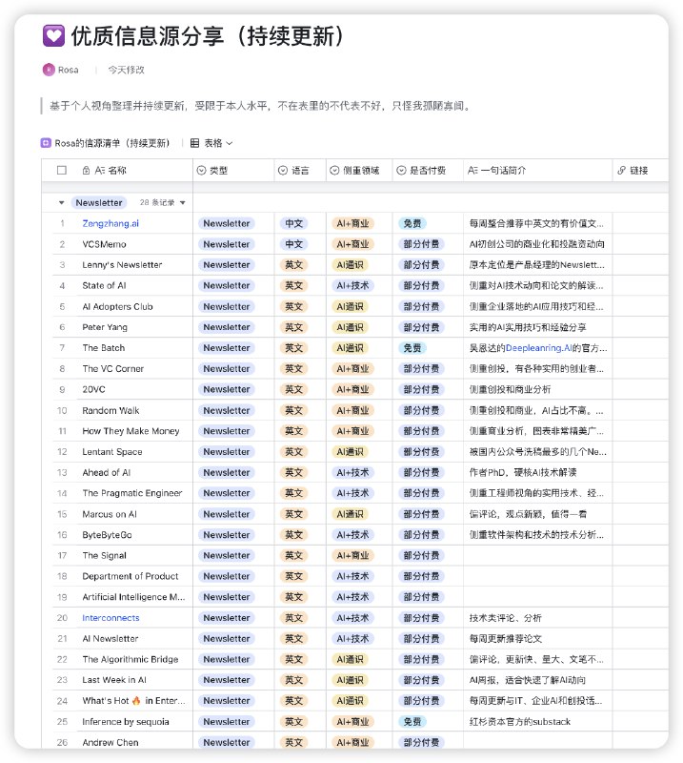
Task: Select State of AI name cell
Action: [134, 285]
